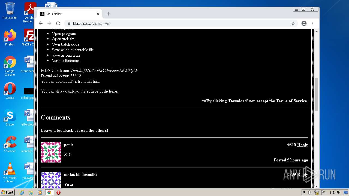Open Windows Explorer folder in taskbar
Image resolution: width=349 pixels, height=196 pixels.
pos(31,192)
